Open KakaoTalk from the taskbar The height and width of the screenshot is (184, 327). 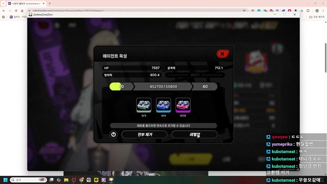(96, 180)
